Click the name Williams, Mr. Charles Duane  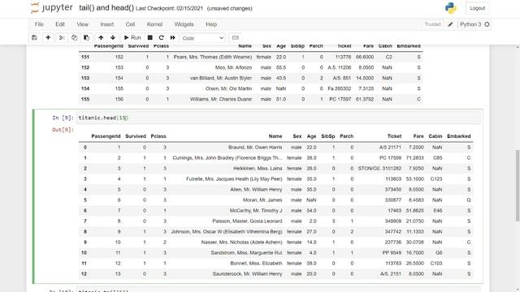coord(221,99)
